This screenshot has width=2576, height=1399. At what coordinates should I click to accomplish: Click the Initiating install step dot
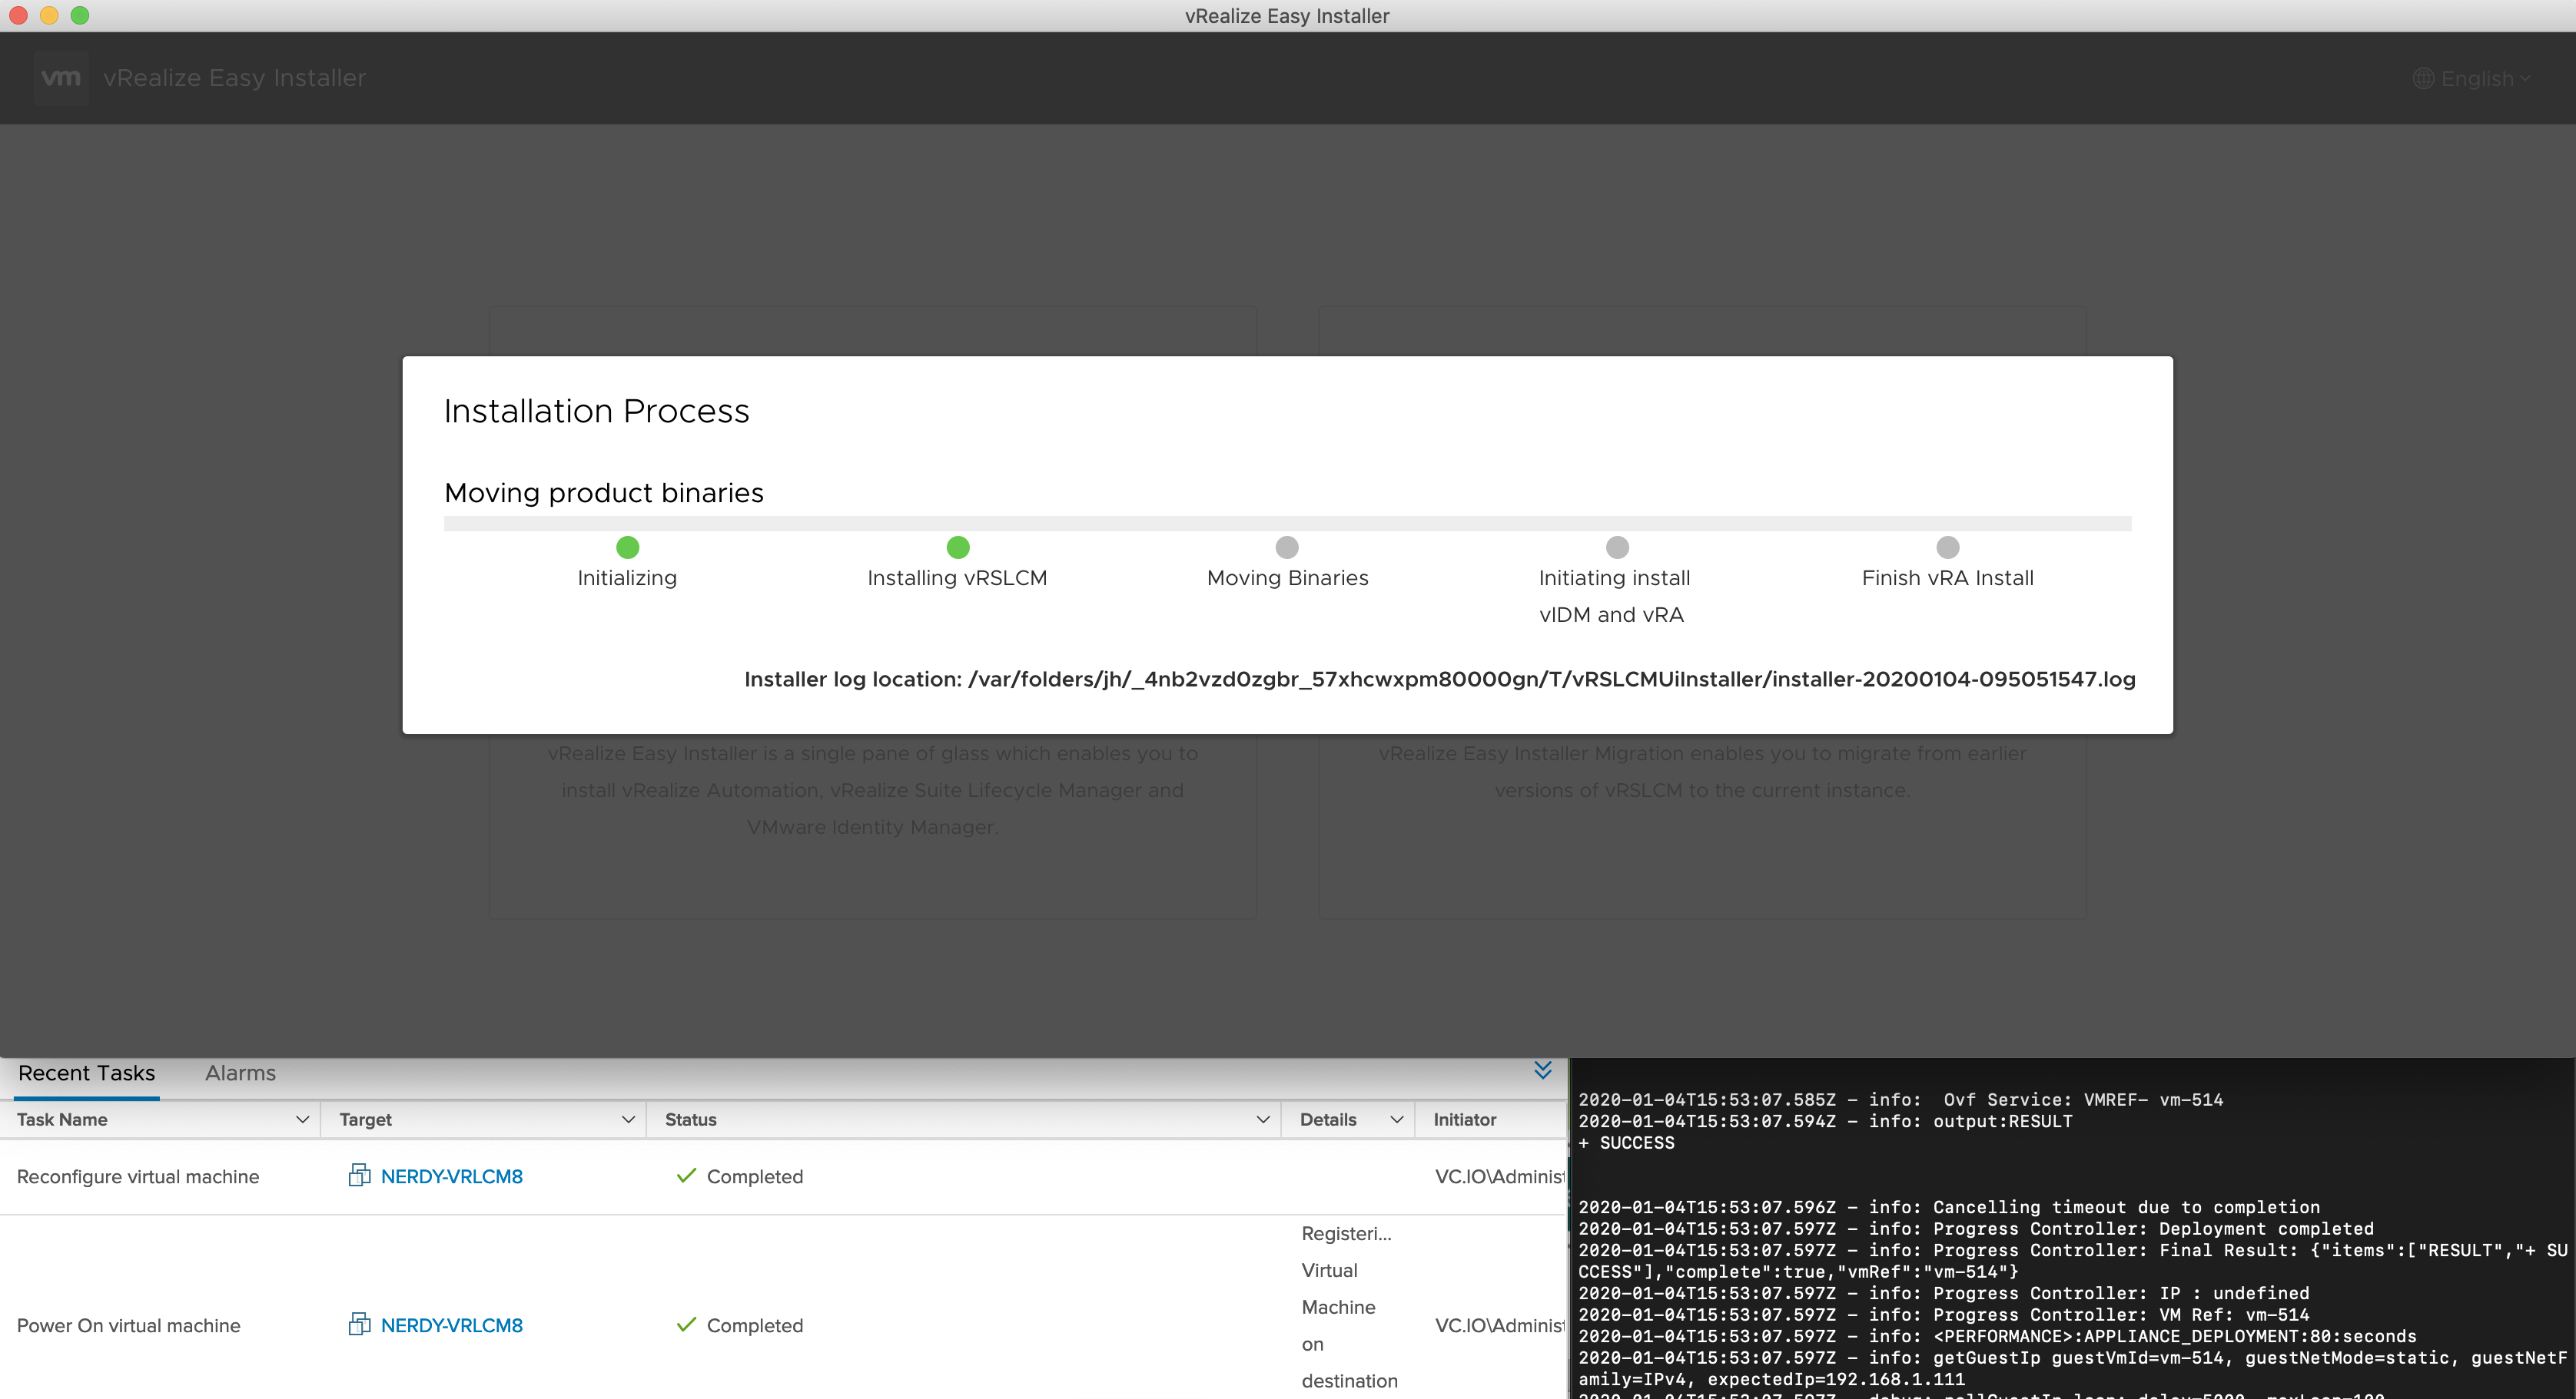(x=1617, y=547)
